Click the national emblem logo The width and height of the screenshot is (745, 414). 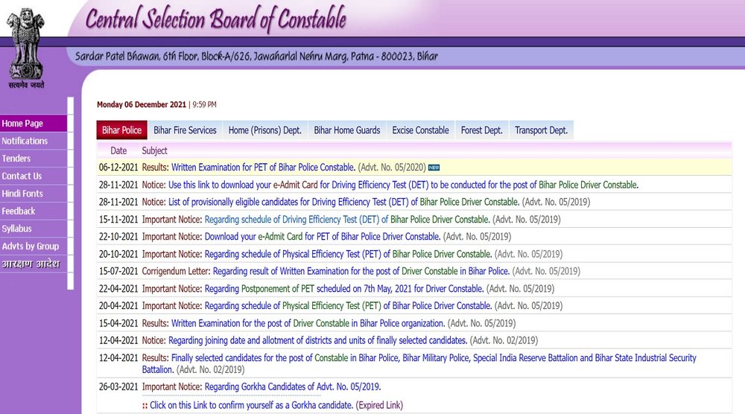[x=26, y=45]
